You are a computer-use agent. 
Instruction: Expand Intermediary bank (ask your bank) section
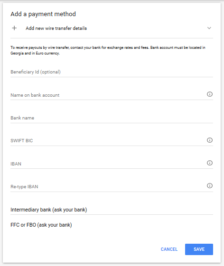coord(112,210)
